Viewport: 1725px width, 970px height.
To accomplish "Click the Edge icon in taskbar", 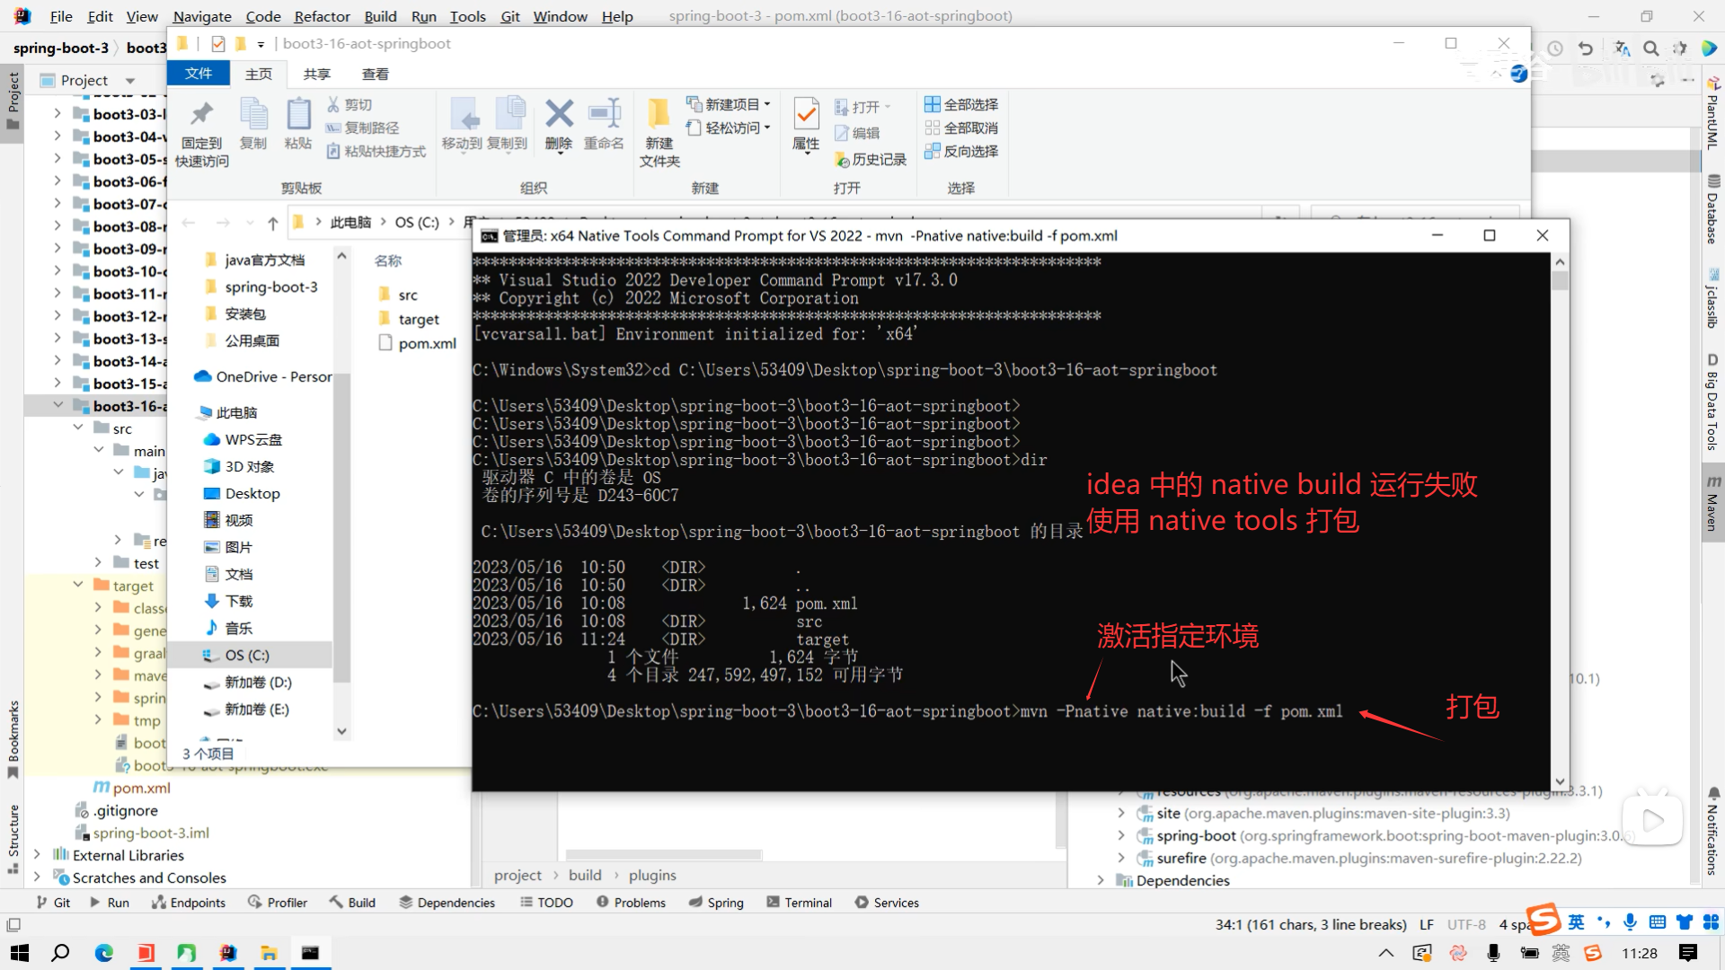I will (x=104, y=953).
